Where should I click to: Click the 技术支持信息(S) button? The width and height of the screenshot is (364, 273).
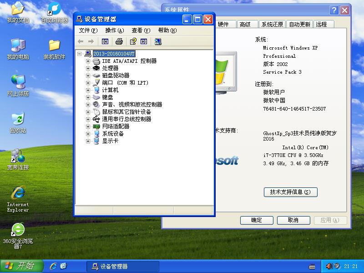tap(290, 192)
